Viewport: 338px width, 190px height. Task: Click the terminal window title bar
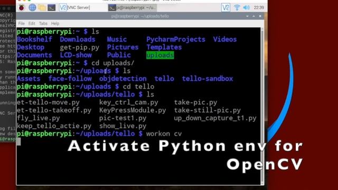[x=140, y=16]
